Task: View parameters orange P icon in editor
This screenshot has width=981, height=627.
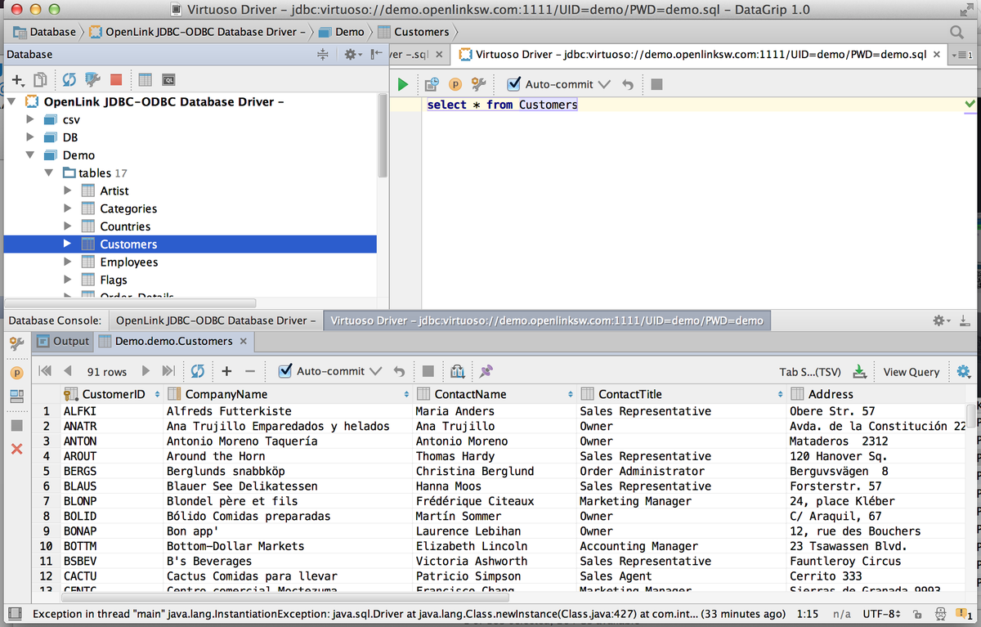Action: click(x=456, y=84)
